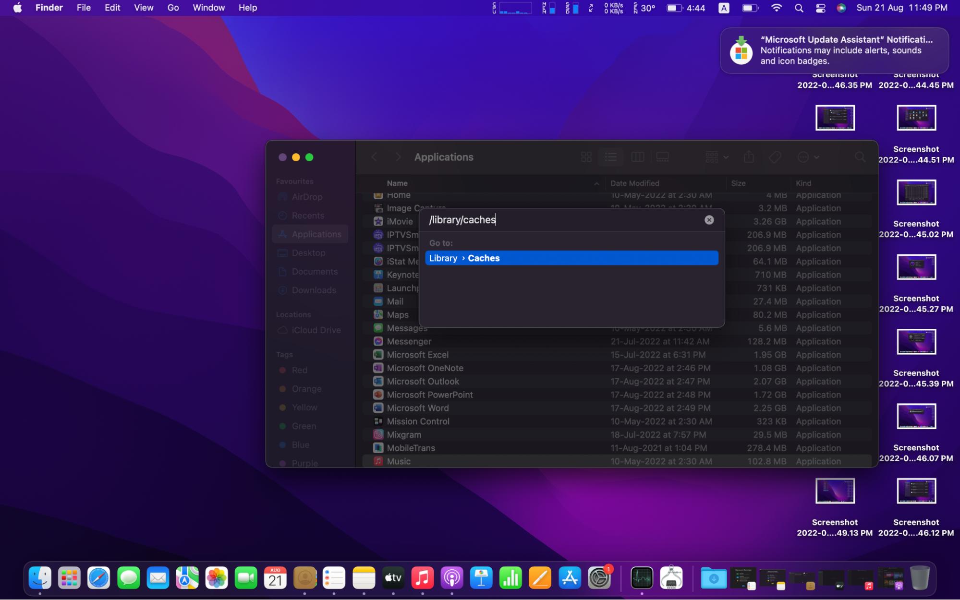Open Documents in the Finder sidebar
This screenshot has width=960, height=600.
point(310,272)
